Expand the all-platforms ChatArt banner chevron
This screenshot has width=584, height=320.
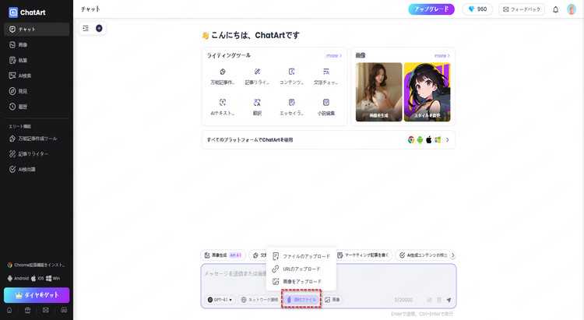(x=447, y=140)
